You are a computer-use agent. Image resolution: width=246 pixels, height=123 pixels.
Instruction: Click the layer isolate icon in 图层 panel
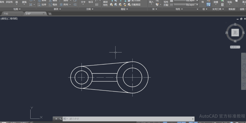click(x=116, y=5)
